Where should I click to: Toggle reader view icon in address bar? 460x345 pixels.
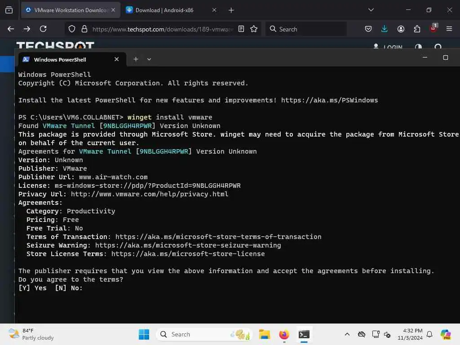tap(241, 29)
